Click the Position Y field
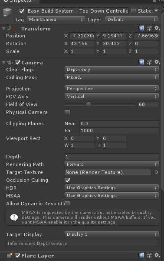Image resolution: width=164 pixels, height=261 pixels. 114,36
